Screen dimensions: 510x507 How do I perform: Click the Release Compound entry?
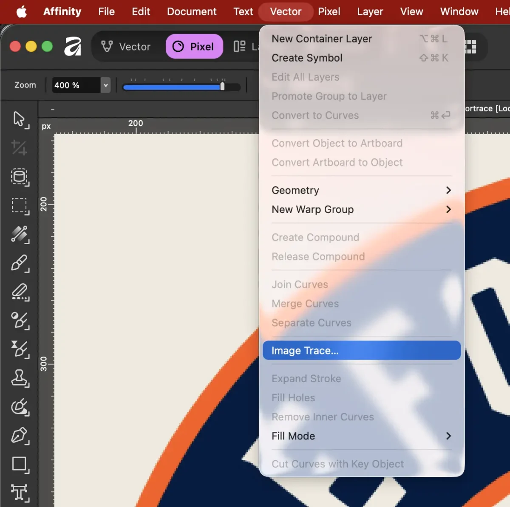[x=361, y=256]
